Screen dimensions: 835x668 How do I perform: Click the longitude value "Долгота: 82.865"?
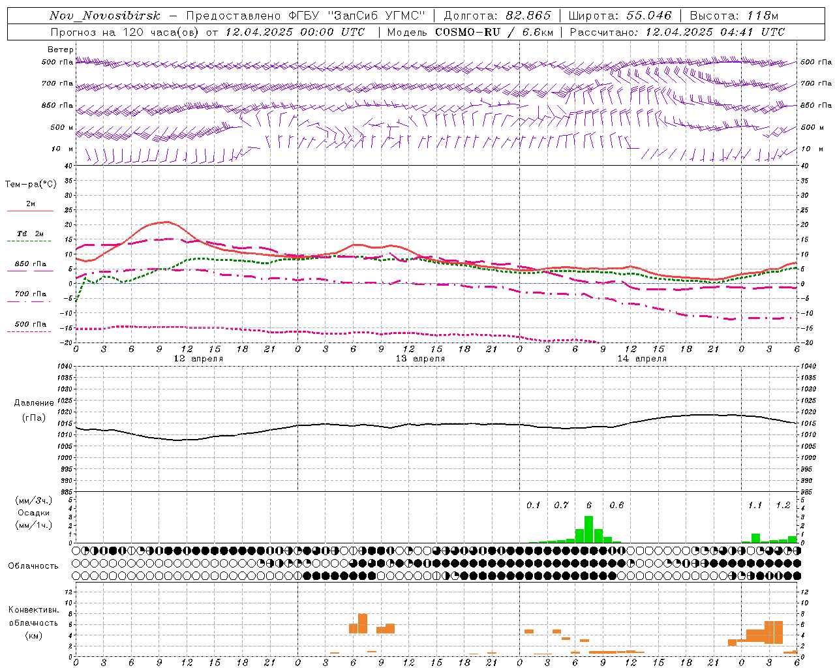click(x=497, y=16)
